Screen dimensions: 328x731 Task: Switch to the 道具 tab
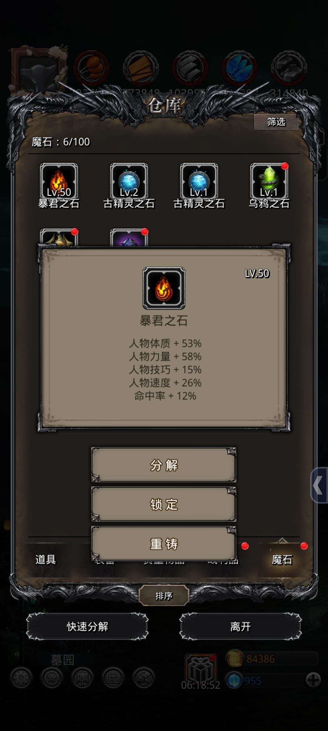[46, 559]
